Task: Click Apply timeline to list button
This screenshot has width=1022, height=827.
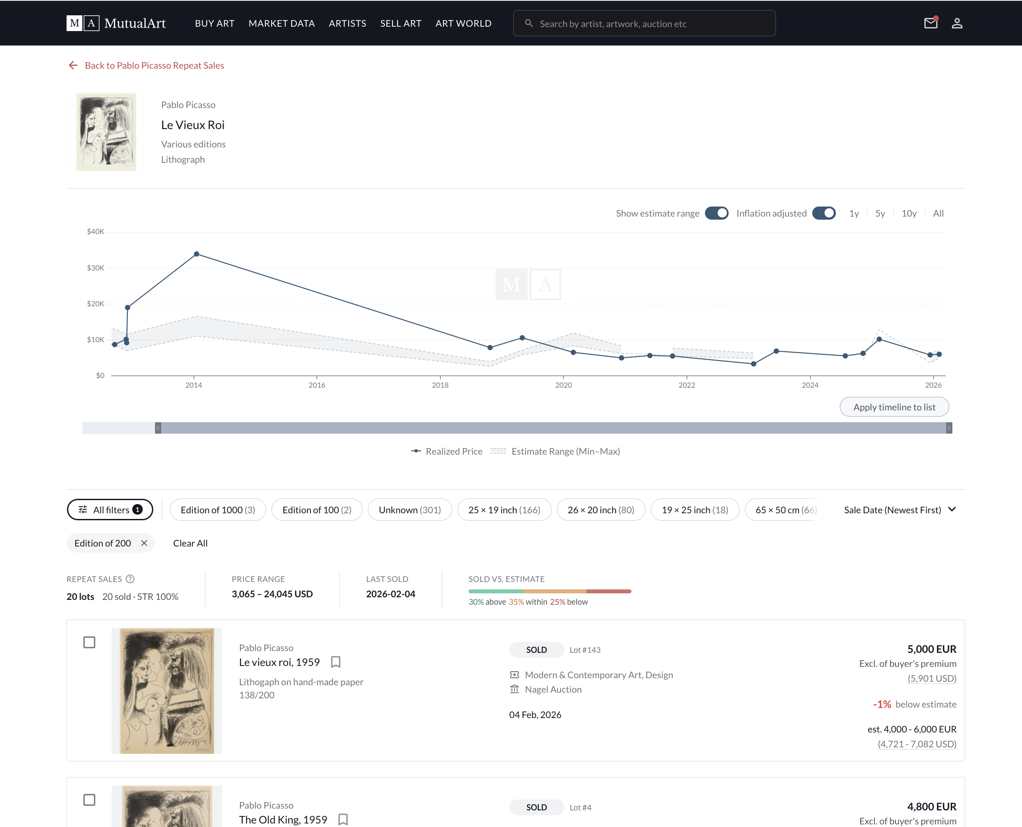Action: pyautogui.click(x=894, y=407)
